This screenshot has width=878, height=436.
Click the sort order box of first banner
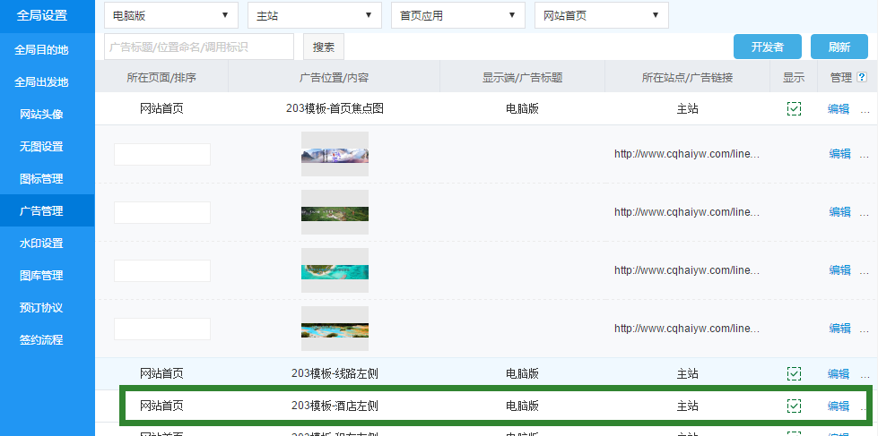(x=162, y=154)
